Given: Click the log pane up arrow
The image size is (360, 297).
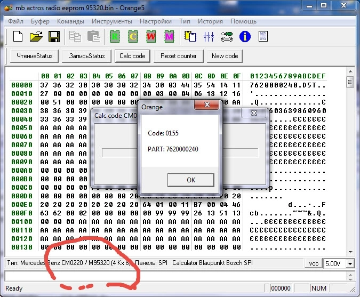Looking at the screenshot, I should [350, 275].
